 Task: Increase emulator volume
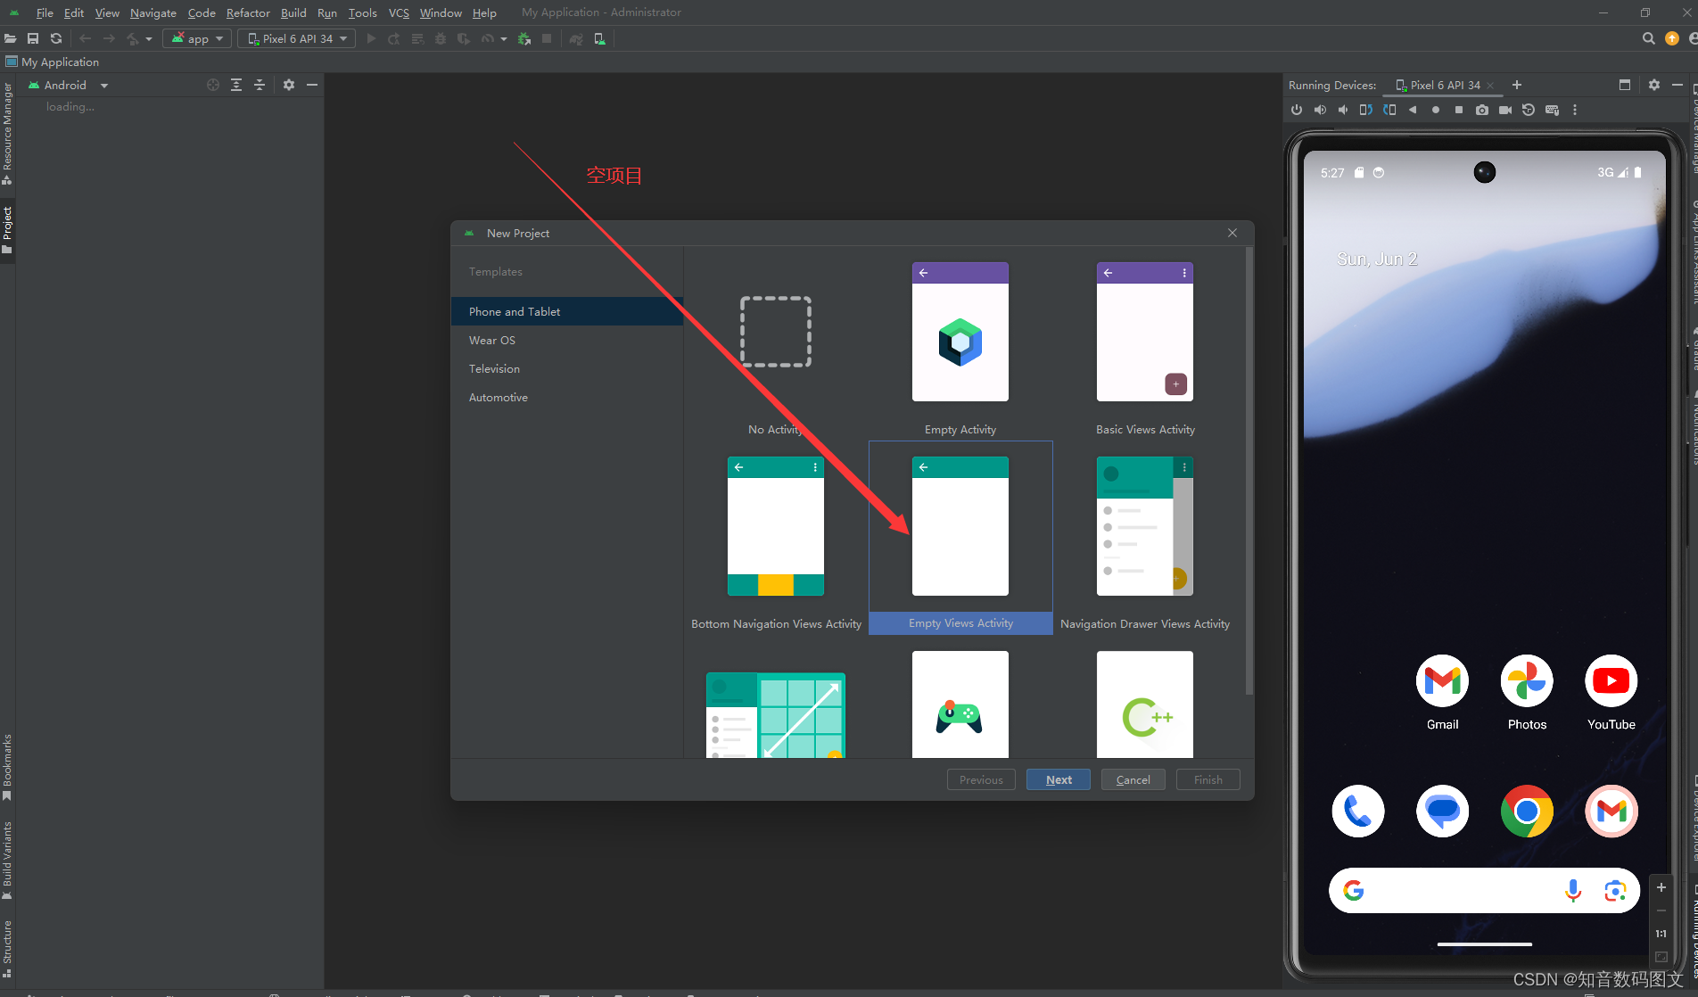pyautogui.click(x=1320, y=110)
